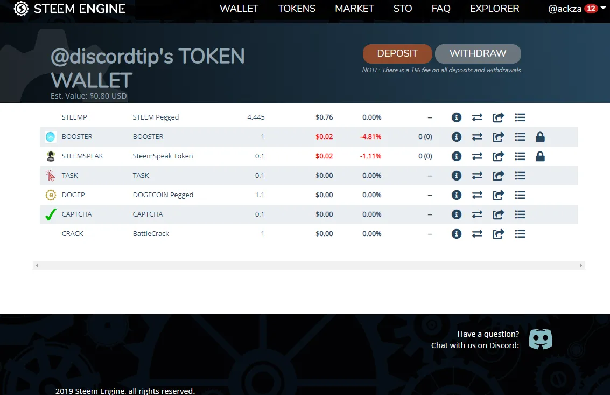Click the scrollbar left arrow
The height and width of the screenshot is (395, 610).
37,265
